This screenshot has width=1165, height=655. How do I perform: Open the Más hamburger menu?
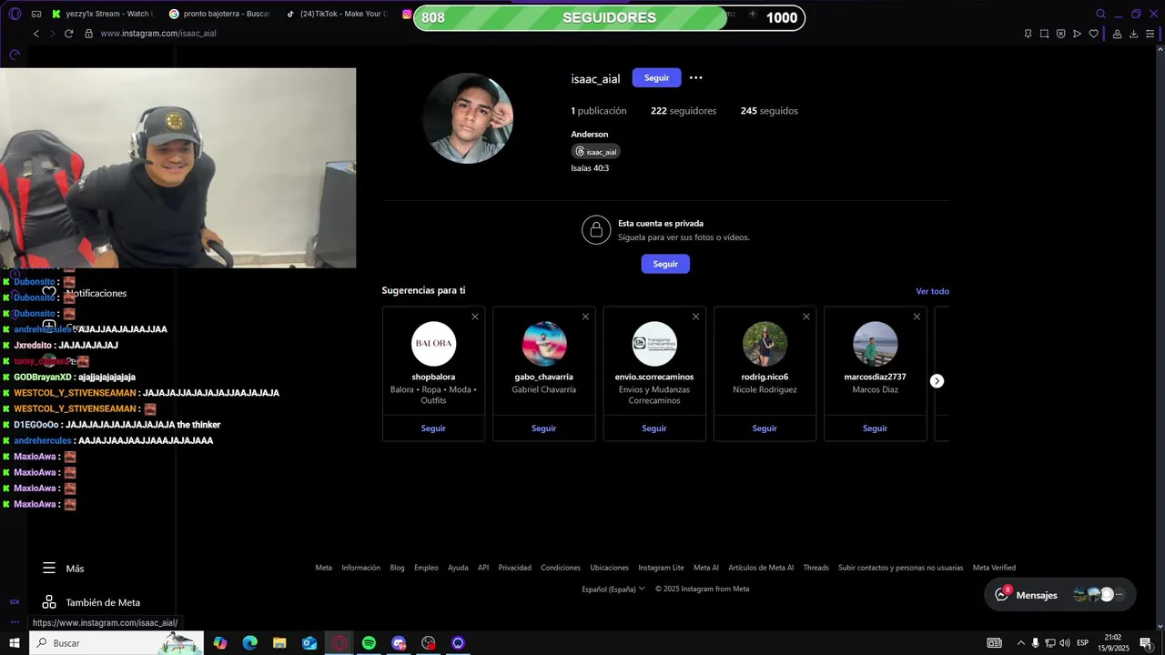coord(64,569)
